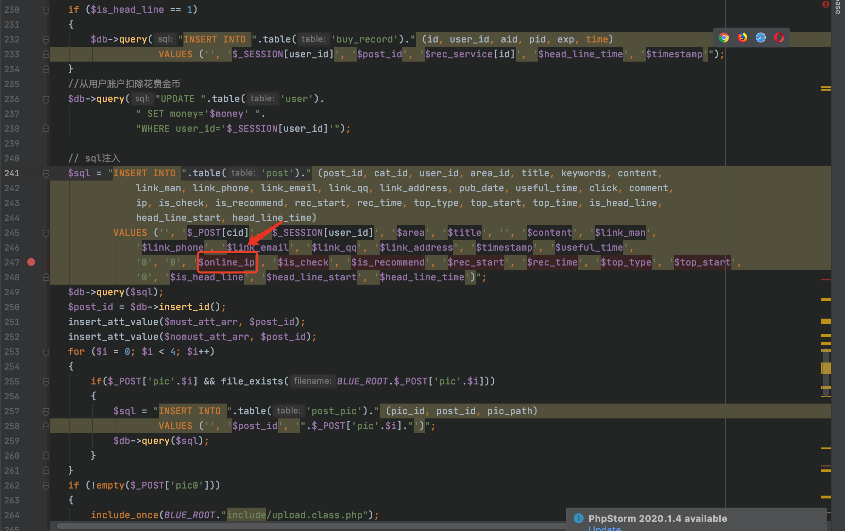This screenshot has width=845, height=531.
Task: Click the update notification info icon
Action: (578, 518)
